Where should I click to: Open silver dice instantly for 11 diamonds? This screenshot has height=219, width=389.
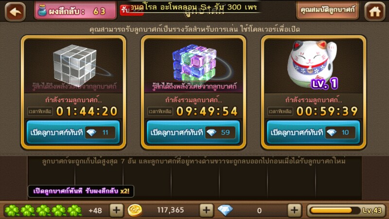tap(73, 132)
